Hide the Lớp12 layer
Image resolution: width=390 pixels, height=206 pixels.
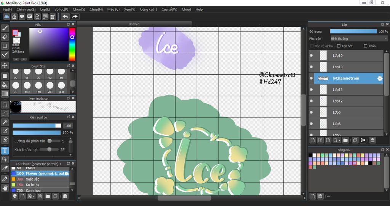click(x=311, y=101)
